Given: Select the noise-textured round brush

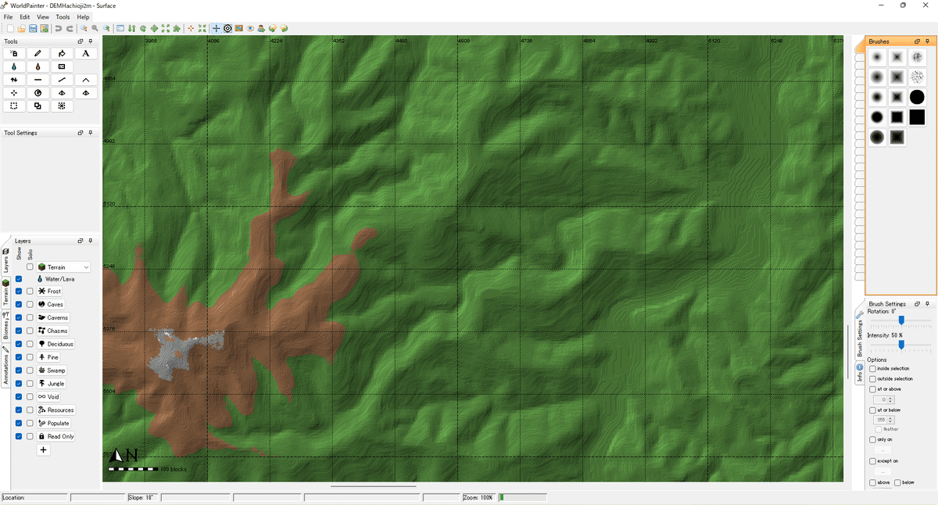Looking at the screenshot, I should pyautogui.click(x=917, y=56).
